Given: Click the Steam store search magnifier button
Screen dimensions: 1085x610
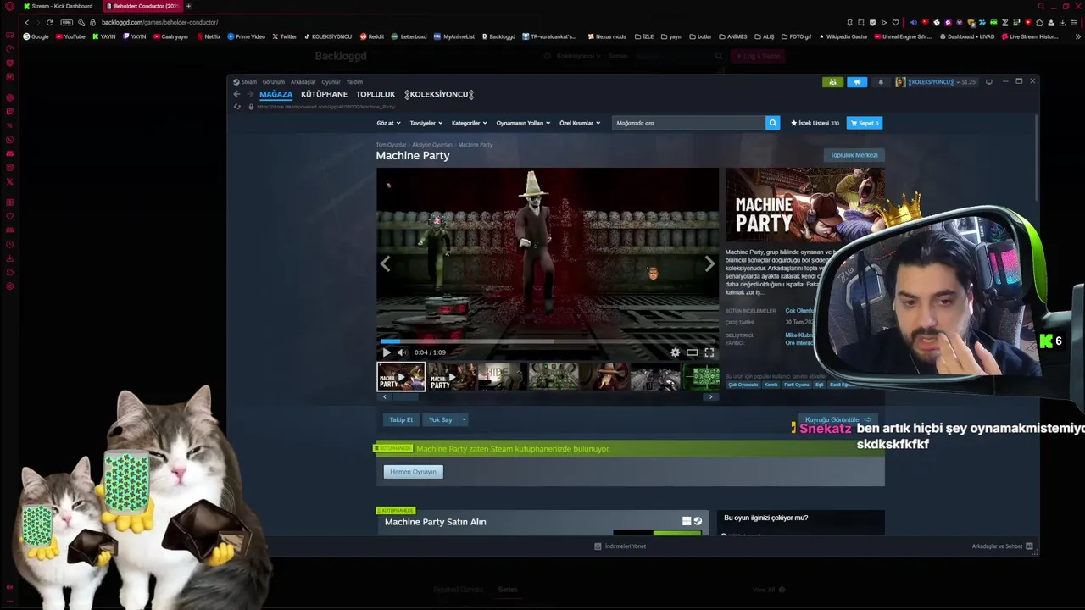Looking at the screenshot, I should tap(772, 123).
